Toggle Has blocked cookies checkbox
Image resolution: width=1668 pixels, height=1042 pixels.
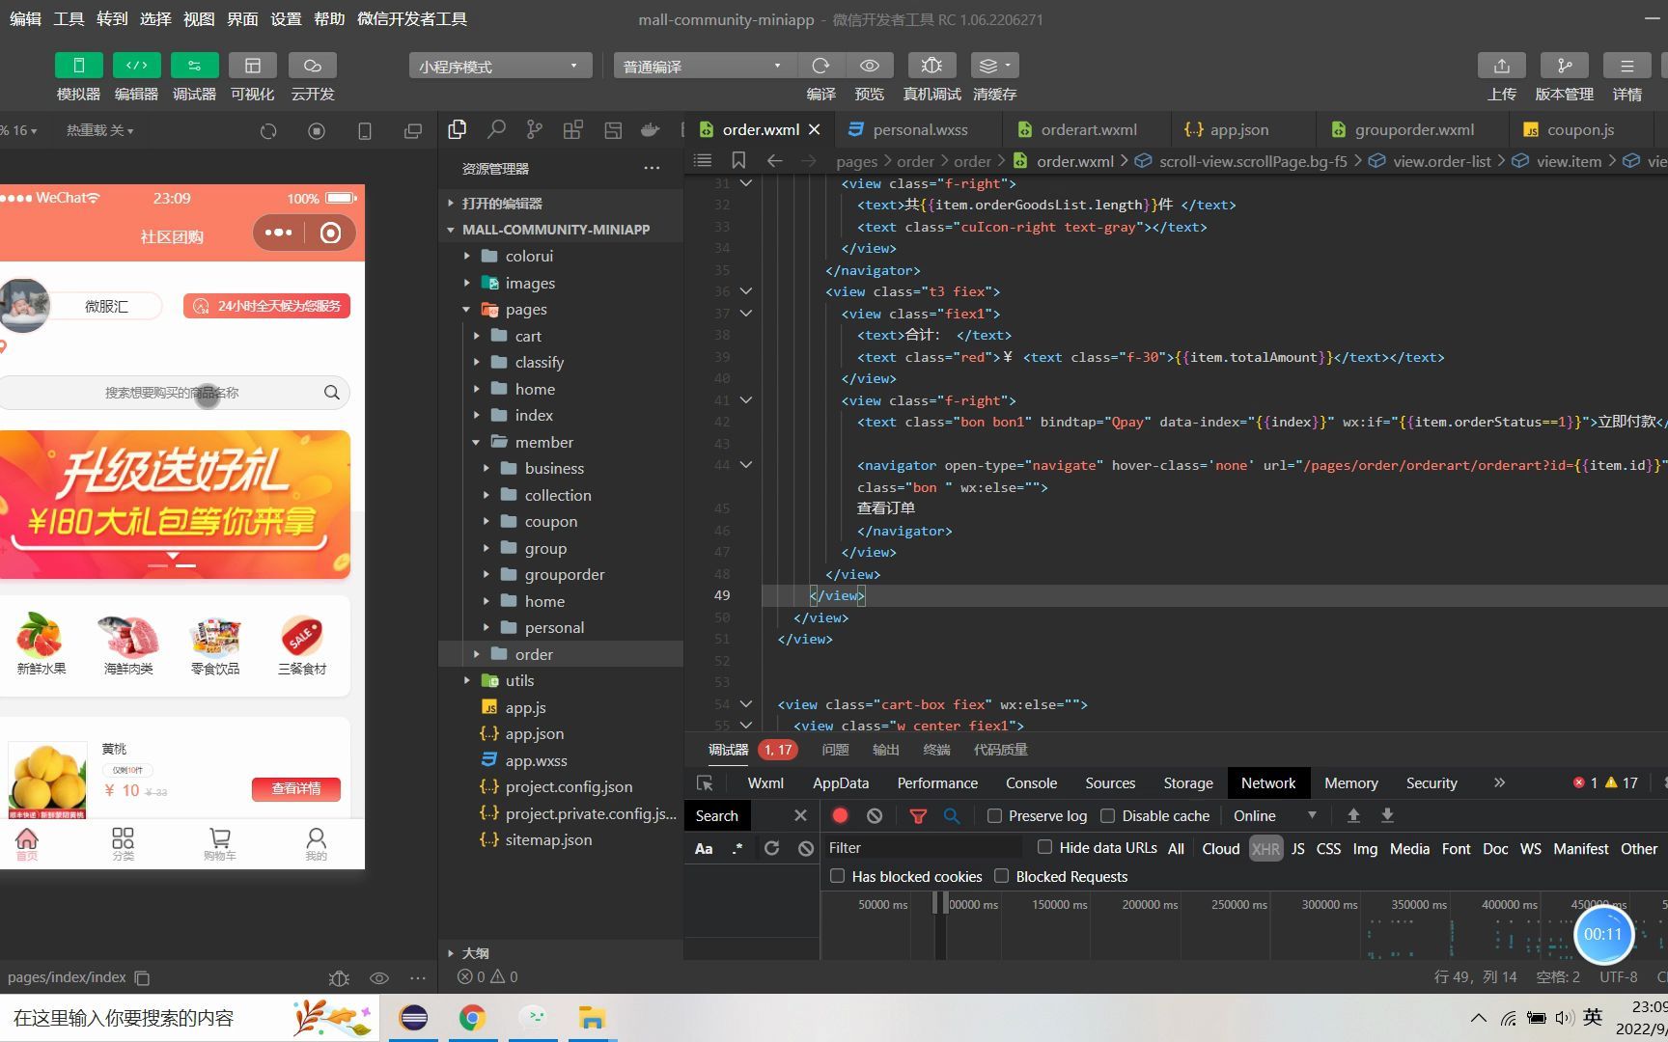point(837,876)
